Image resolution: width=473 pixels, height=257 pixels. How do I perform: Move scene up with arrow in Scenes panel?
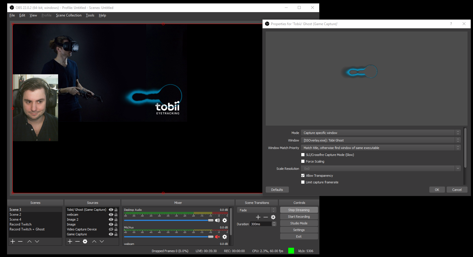[x=29, y=241]
